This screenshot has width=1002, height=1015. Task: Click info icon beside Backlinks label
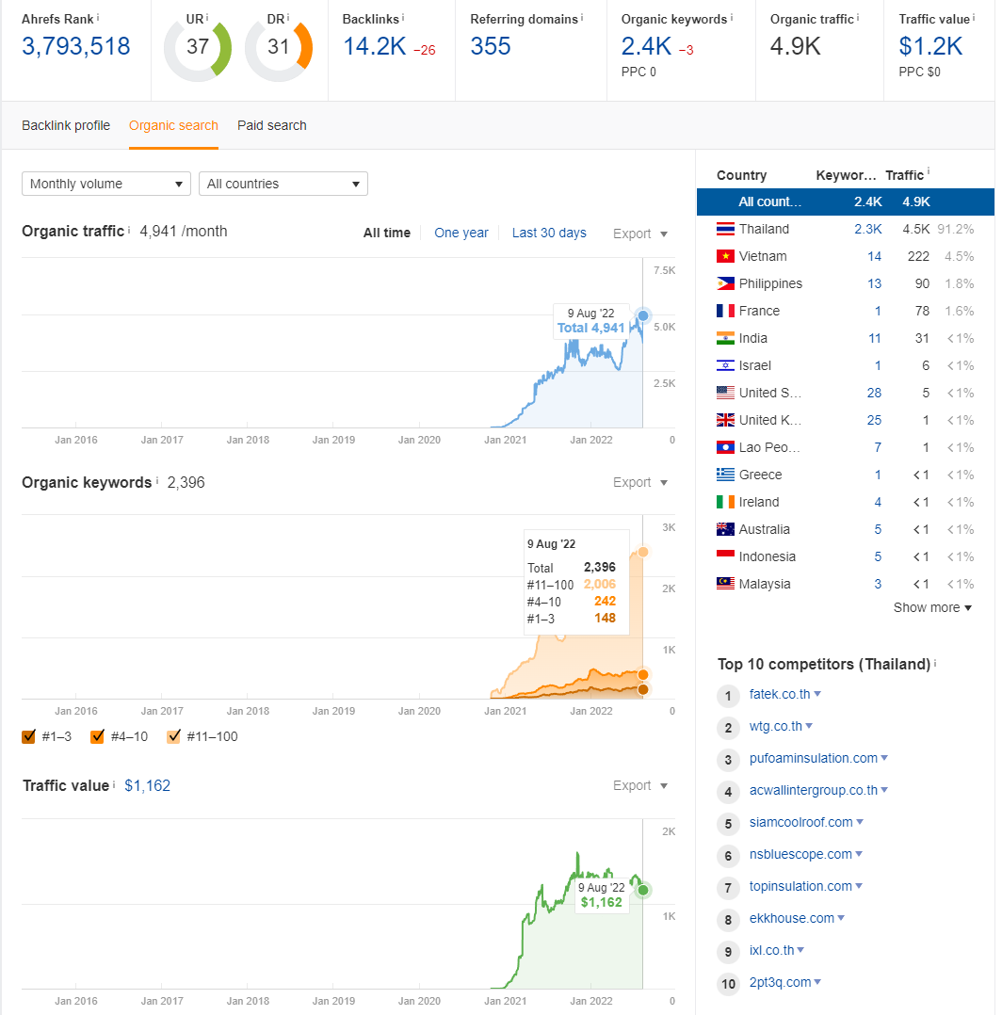(x=403, y=17)
